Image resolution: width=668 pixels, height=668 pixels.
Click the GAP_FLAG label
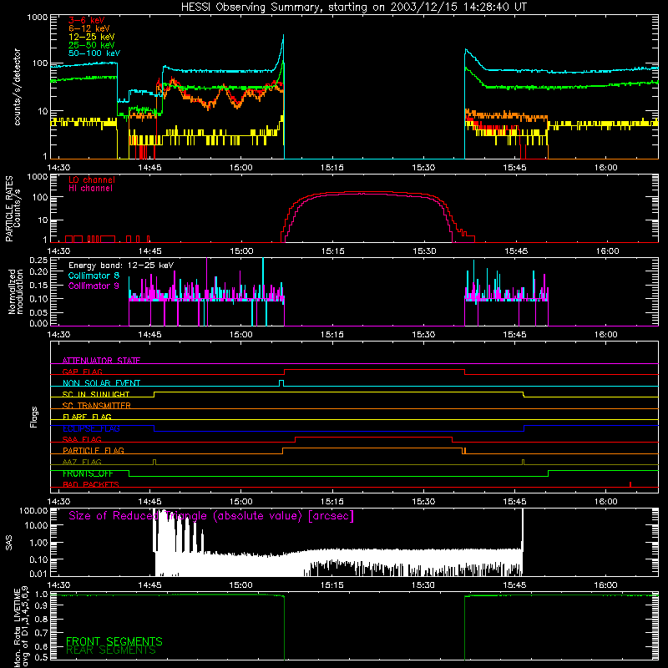[x=82, y=372]
